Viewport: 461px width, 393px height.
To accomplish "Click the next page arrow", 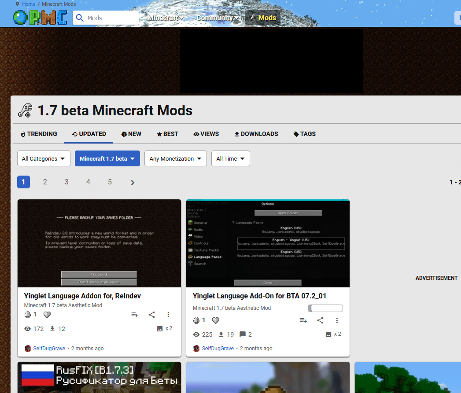I will 132,183.
